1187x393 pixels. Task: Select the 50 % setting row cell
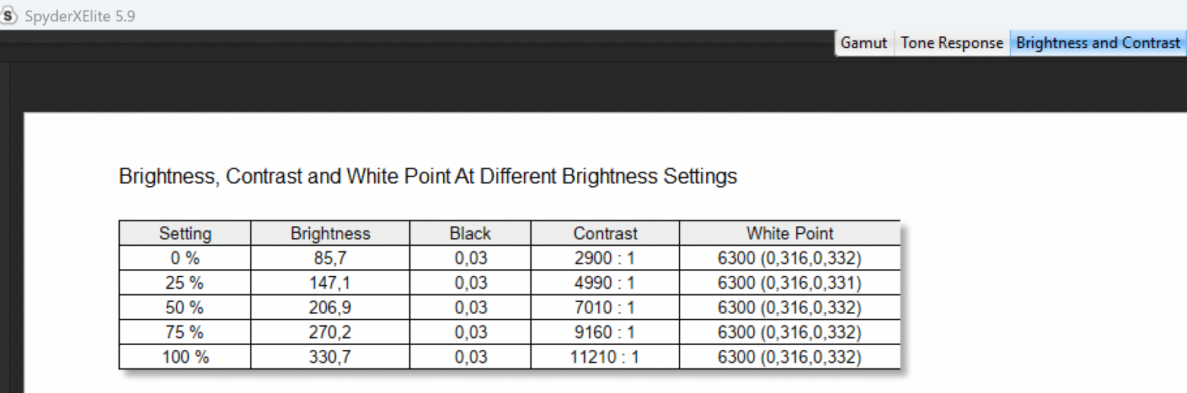click(x=185, y=308)
